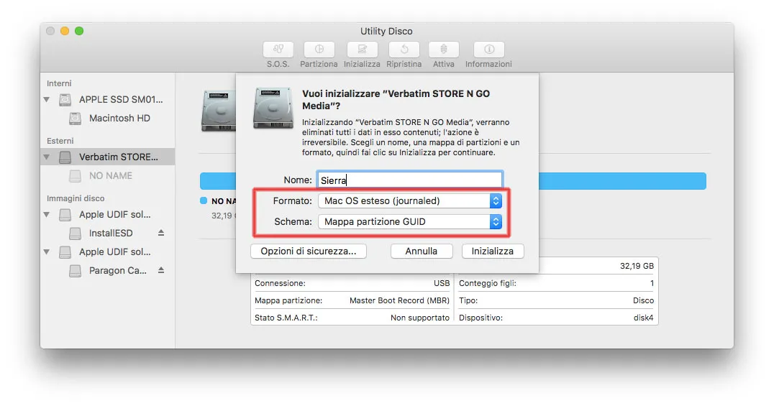Select the NO NAME sidebar label
Viewport: 774px width, 406px height.
click(x=111, y=175)
